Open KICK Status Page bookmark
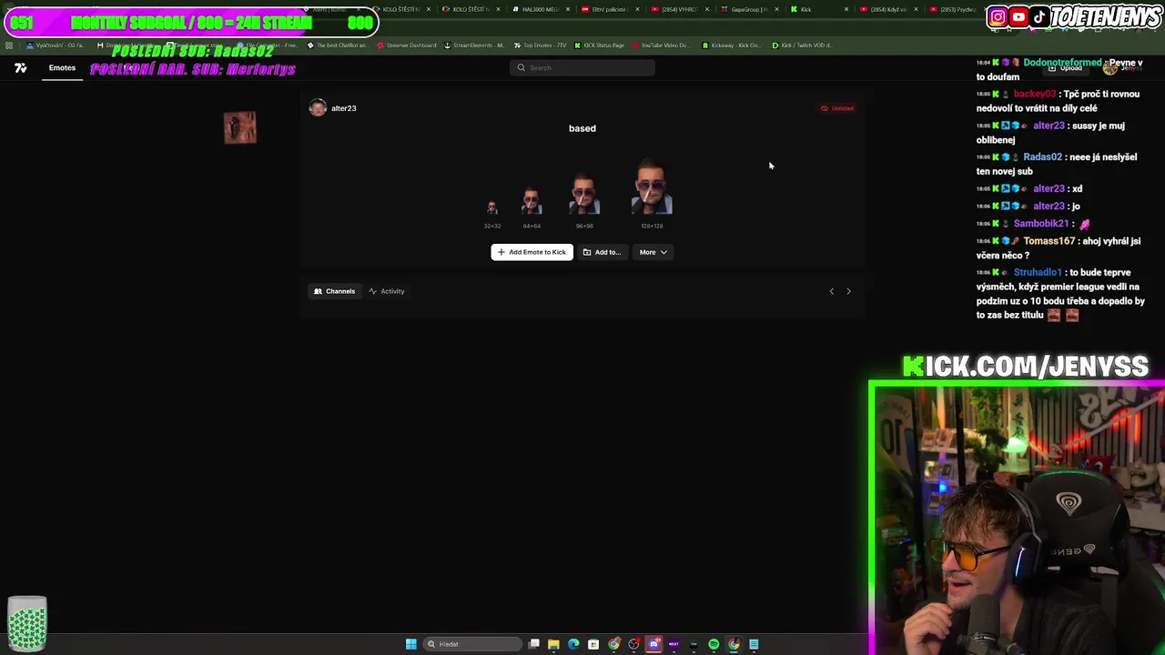 [x=600, y=45]
